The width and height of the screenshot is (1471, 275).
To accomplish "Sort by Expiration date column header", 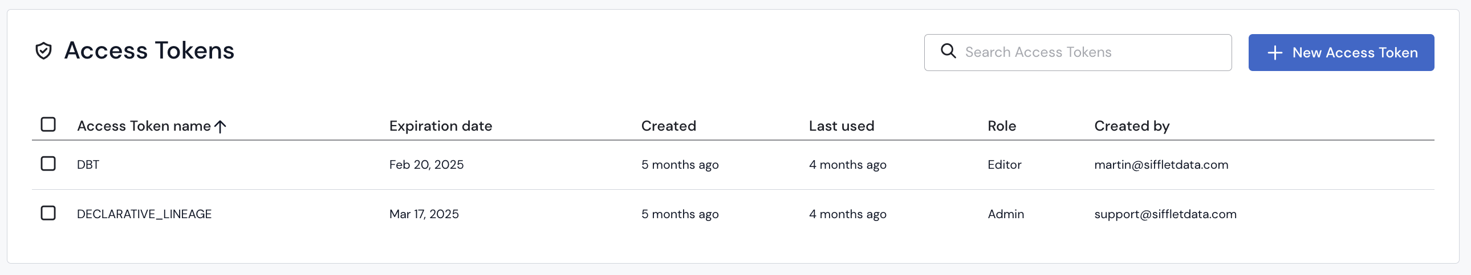I will click(x=440, y=126).
